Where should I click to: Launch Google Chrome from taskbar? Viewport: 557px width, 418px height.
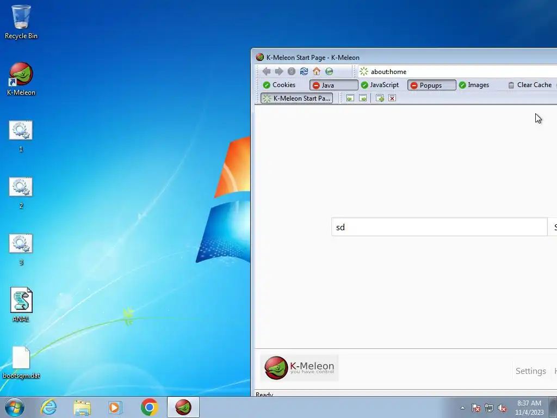[x=150, y=407]
